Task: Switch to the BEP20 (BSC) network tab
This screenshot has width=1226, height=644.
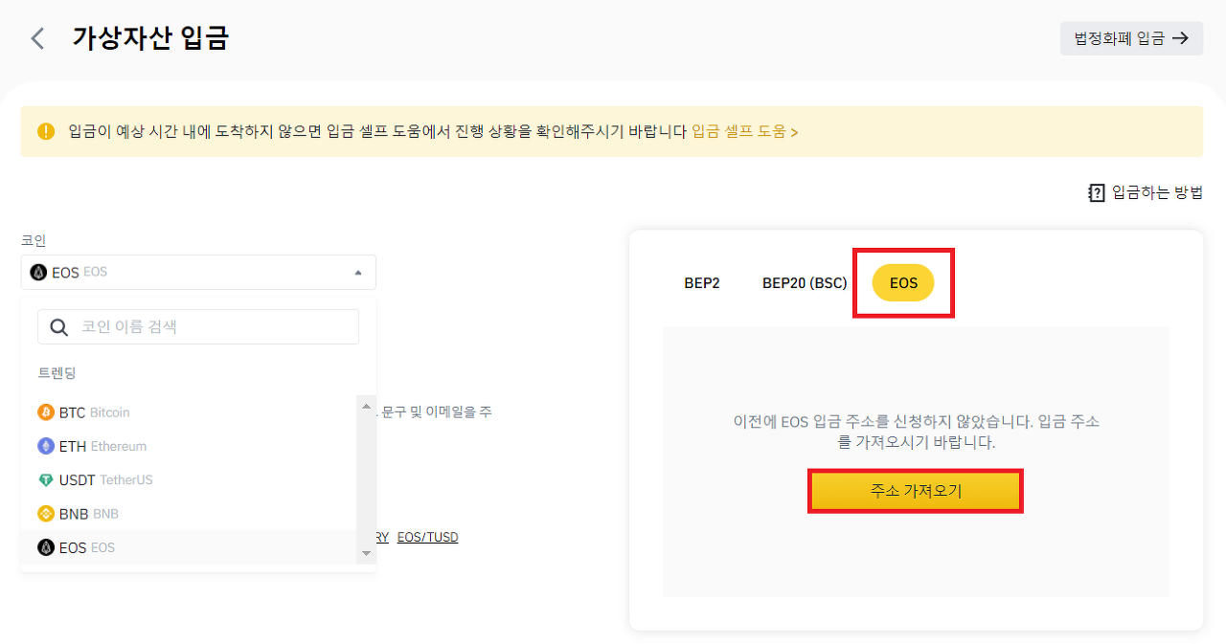Action: click(805, 283)
